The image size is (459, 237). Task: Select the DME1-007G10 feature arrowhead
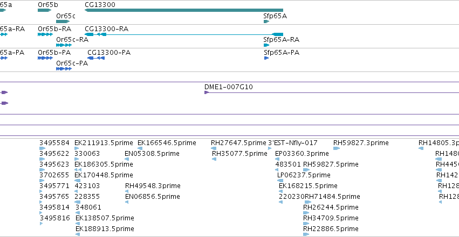click(207, 92)
